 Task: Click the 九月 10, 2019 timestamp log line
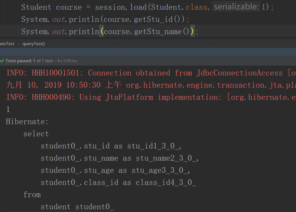click(x=151, y=85)
